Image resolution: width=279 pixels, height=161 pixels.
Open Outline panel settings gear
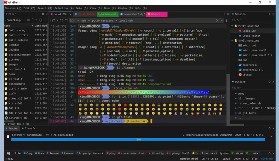pyautogui.click(x=270, y=82)
